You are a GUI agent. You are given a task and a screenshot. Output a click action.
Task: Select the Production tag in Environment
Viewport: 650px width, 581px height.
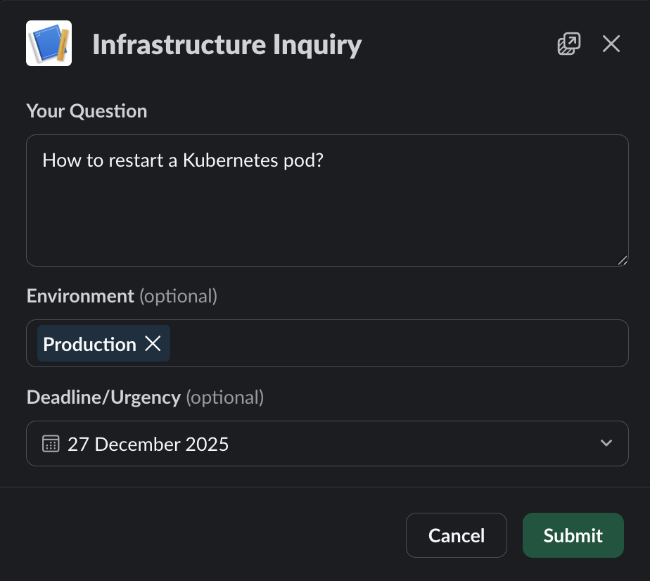90,344
